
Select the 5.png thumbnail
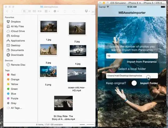[48, 71]
